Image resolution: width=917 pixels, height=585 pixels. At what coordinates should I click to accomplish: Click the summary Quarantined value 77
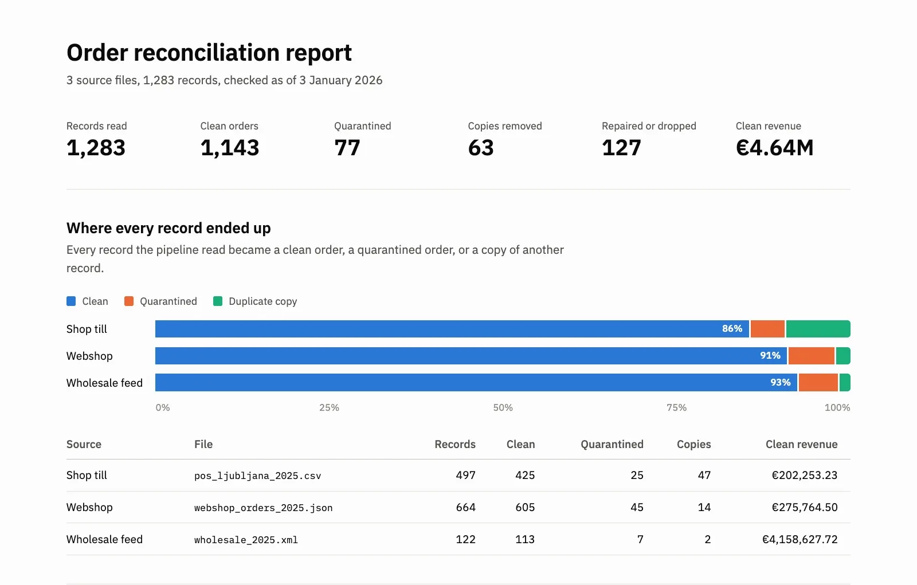coord(347,148)
